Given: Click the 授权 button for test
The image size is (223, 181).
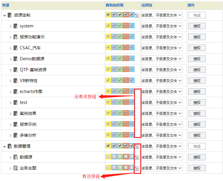Looking at the screenshot, I should click(x=197, y=102).
